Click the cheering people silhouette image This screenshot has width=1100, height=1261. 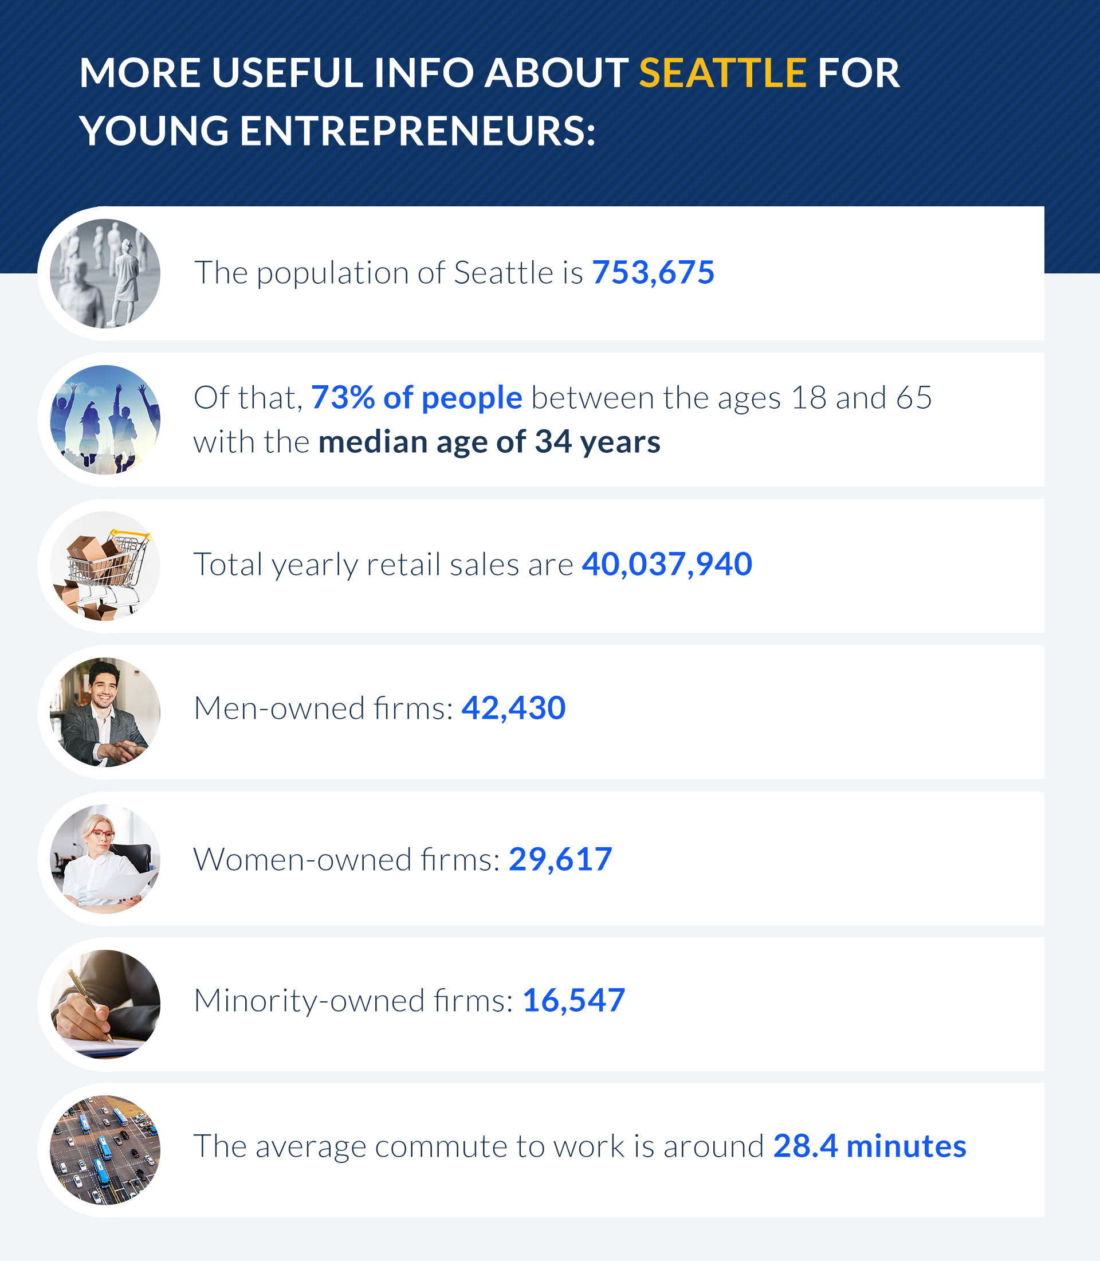[x=105, y=420]
